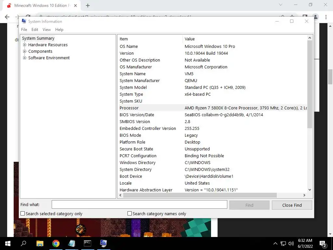The width and height of the screenshot is (333, 250).
Task: Open the Edit menu
Action: 35,30
